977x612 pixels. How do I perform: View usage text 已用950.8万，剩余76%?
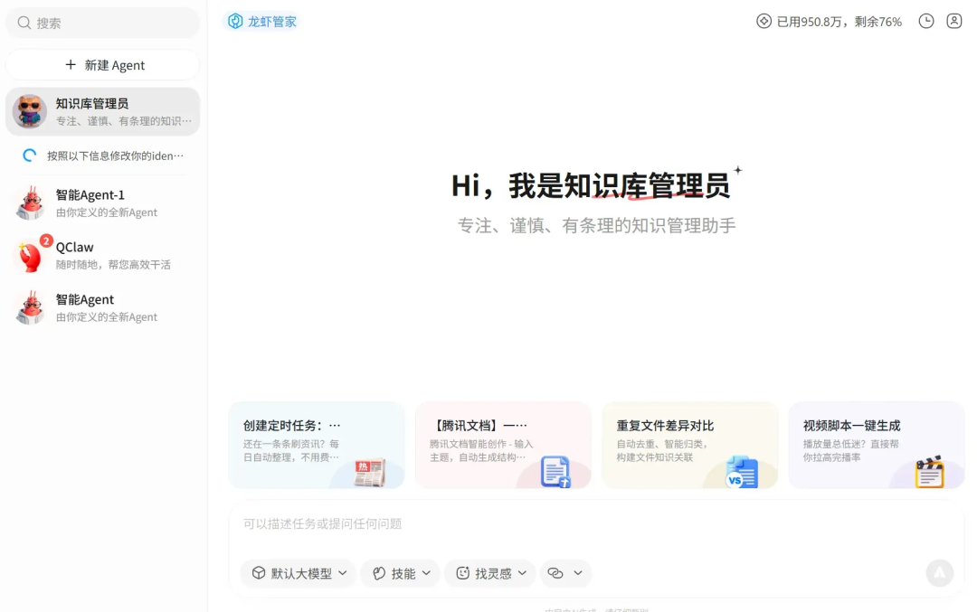[839, 22]
